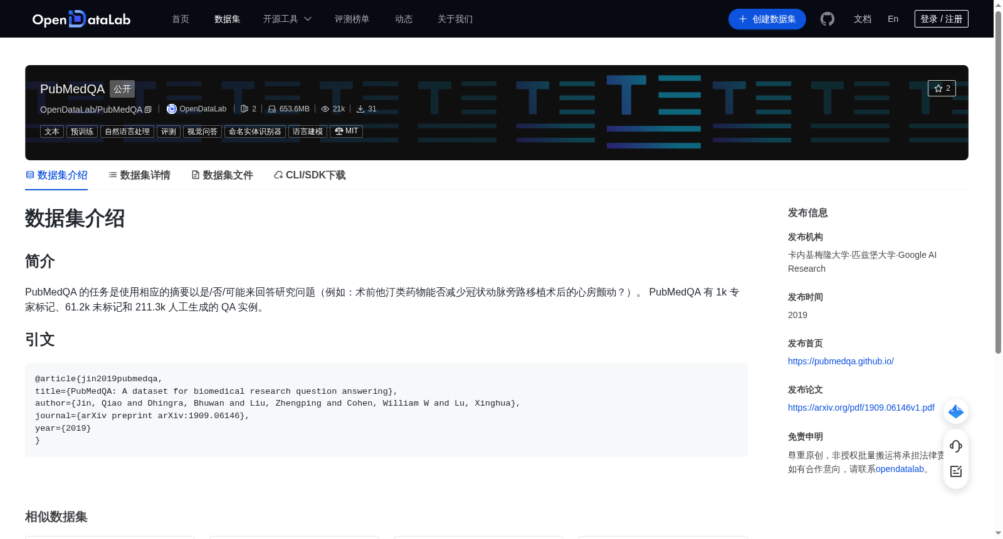Viewport: 1003px width, 539px height.
Task: Click the 命名实体识别器 tag
Action: click(x=255, y=131)
